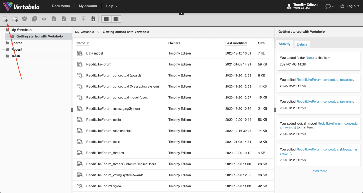Click RedditLikeForum_conceptual (Messaging system) activity link
Screen dimensions: 363x193
pyautogui.click(x=318, y=151)
